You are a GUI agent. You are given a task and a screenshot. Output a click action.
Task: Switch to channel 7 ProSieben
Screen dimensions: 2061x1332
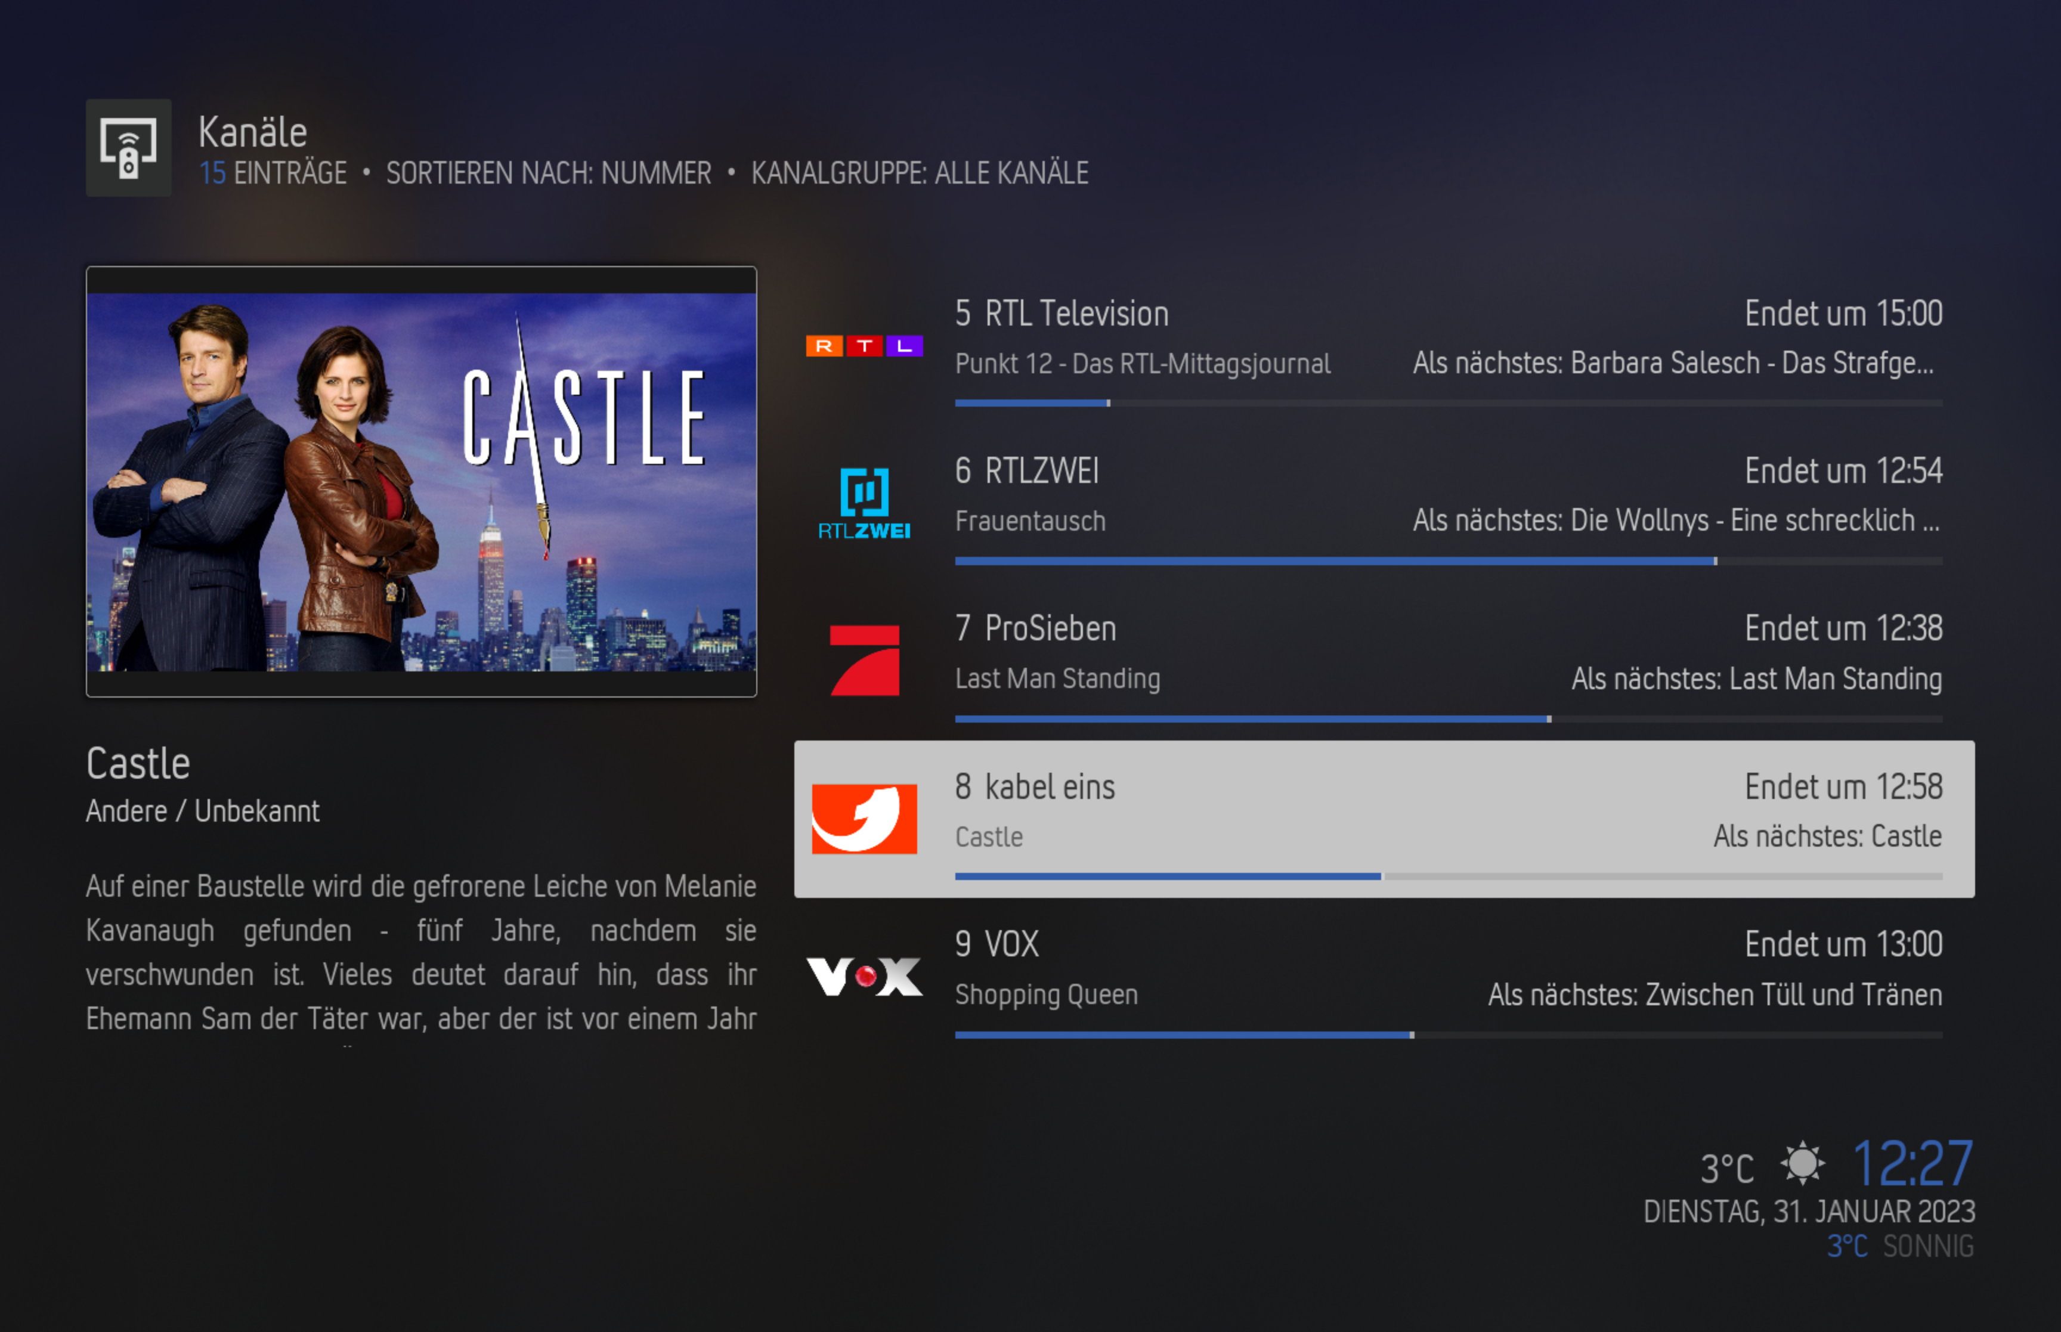(1384, 662)
